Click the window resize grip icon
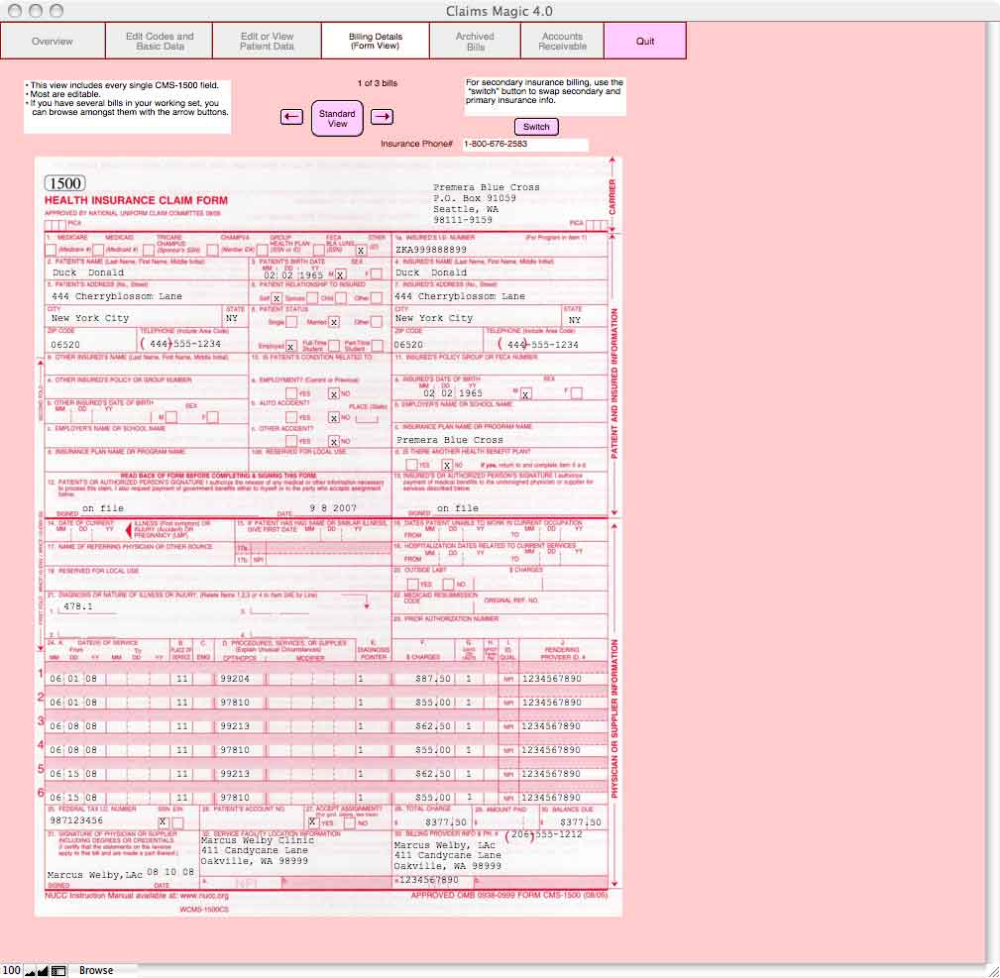The width and height of the screenshot is (1000, 978). coord(993,972)
